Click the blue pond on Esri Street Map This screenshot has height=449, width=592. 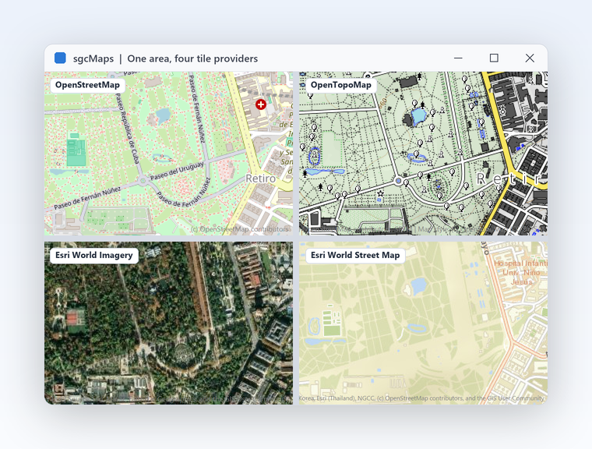pyautogui.click(x=418, y=287)
